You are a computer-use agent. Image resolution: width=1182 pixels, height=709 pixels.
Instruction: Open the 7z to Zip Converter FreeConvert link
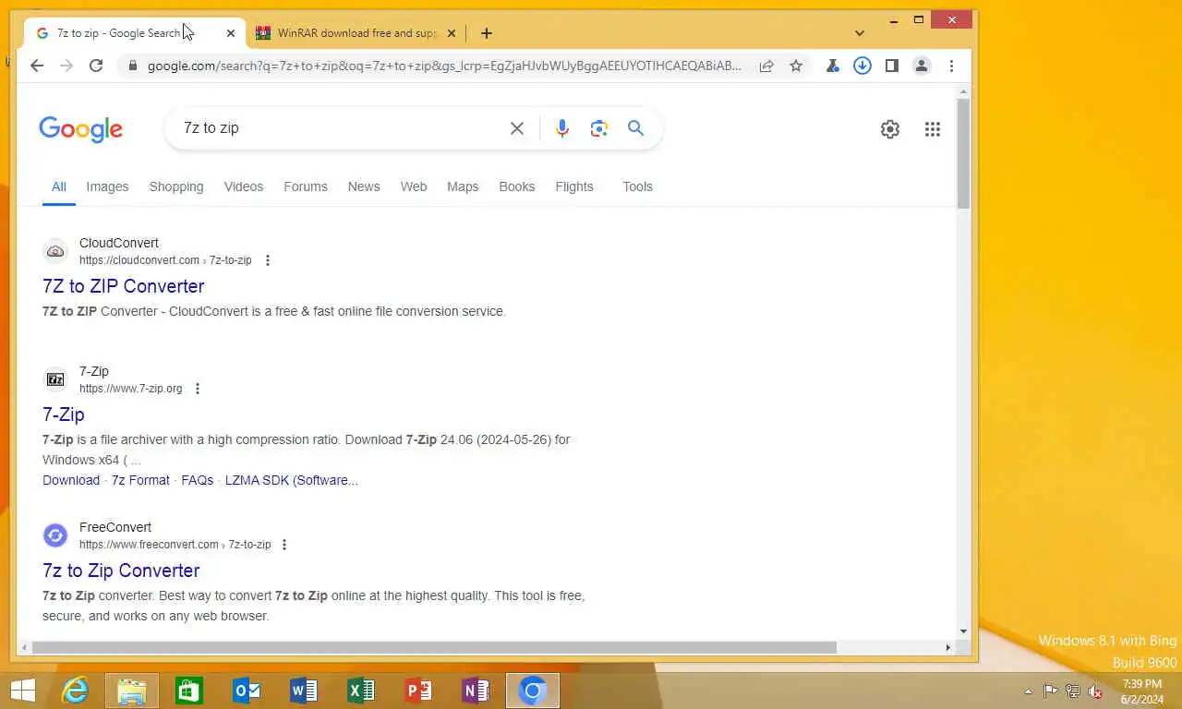coord(121,571)
